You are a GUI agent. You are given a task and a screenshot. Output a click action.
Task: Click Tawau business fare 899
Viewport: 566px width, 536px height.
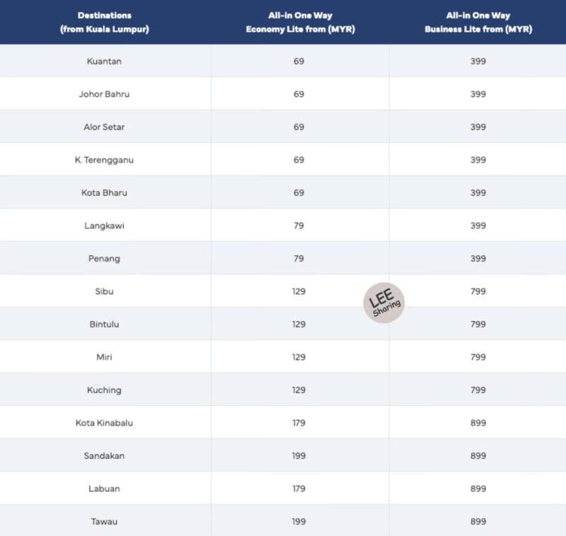click(x=478, y=522)
